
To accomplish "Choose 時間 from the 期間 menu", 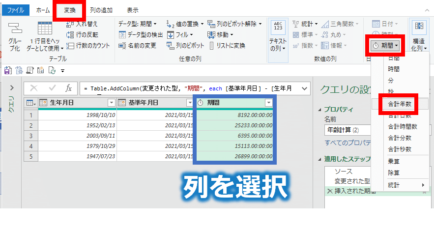I will (394, 69).
